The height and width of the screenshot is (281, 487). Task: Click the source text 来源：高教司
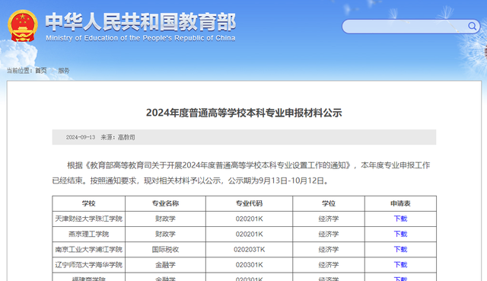[118, 137]
